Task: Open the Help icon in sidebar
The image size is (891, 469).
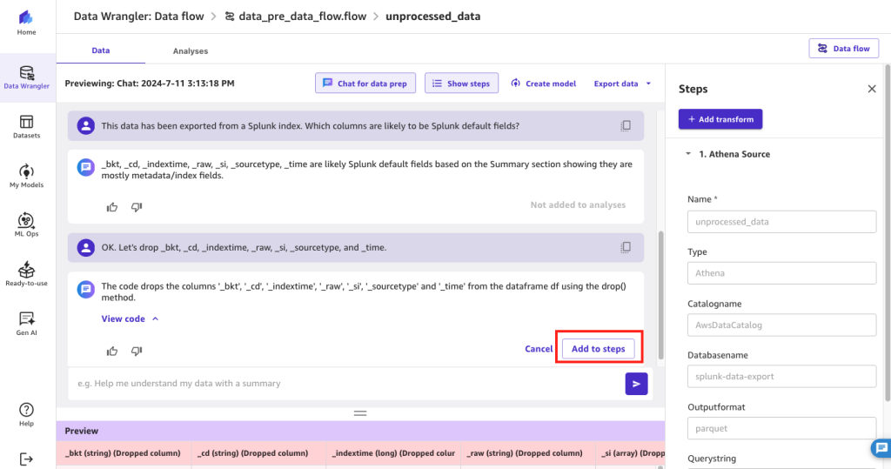Action: [x=26, y=414]
